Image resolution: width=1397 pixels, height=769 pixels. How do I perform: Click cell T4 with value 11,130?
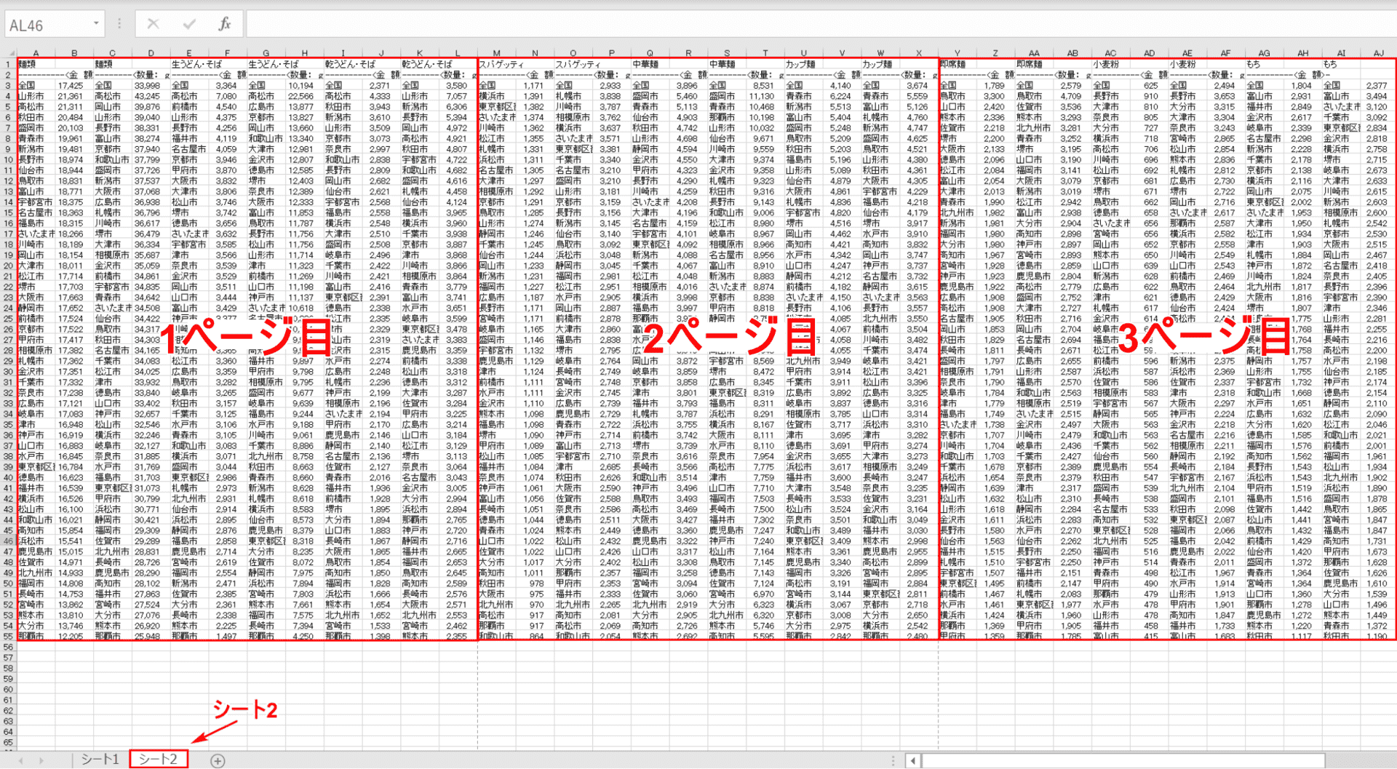[x=765, y=96]
